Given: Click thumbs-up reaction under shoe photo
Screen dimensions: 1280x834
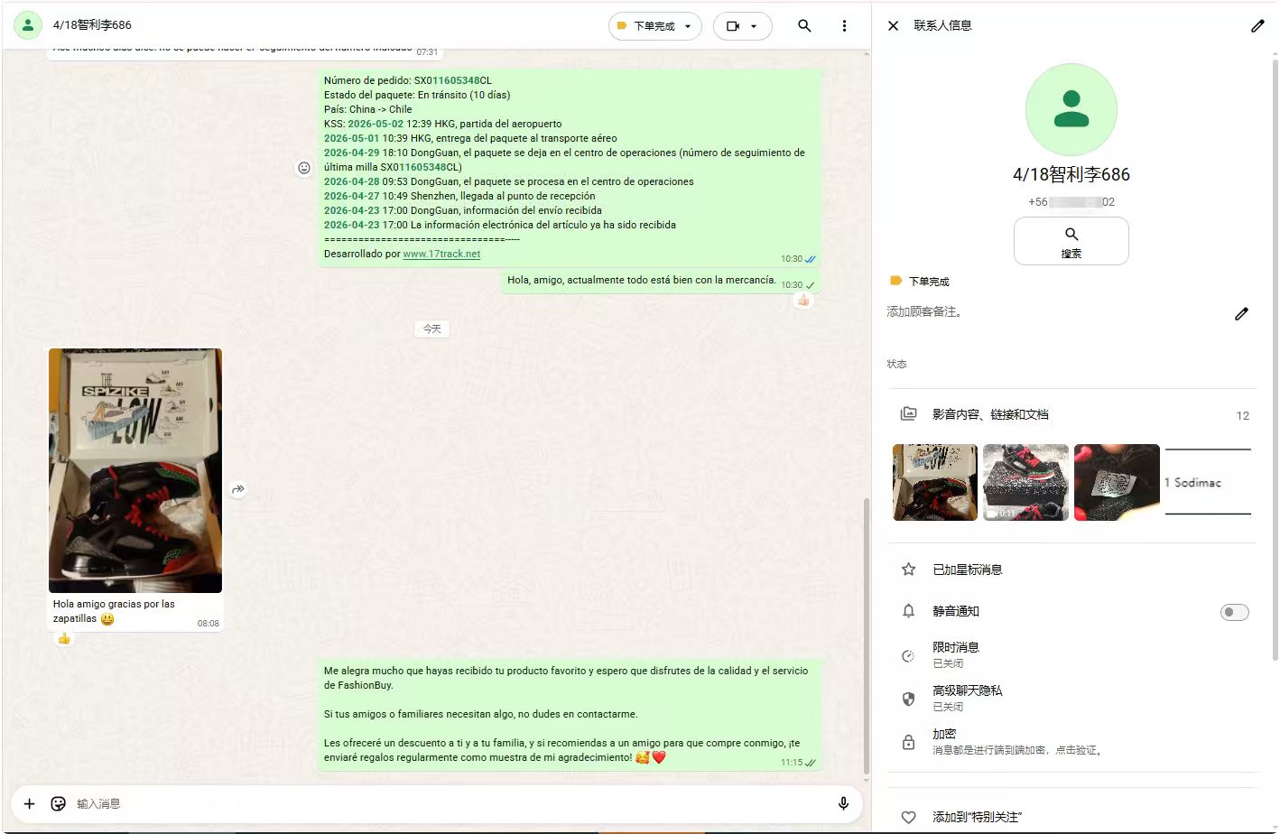Looking at the screenshot, I should pyautogui.click(x=64, y=638).
